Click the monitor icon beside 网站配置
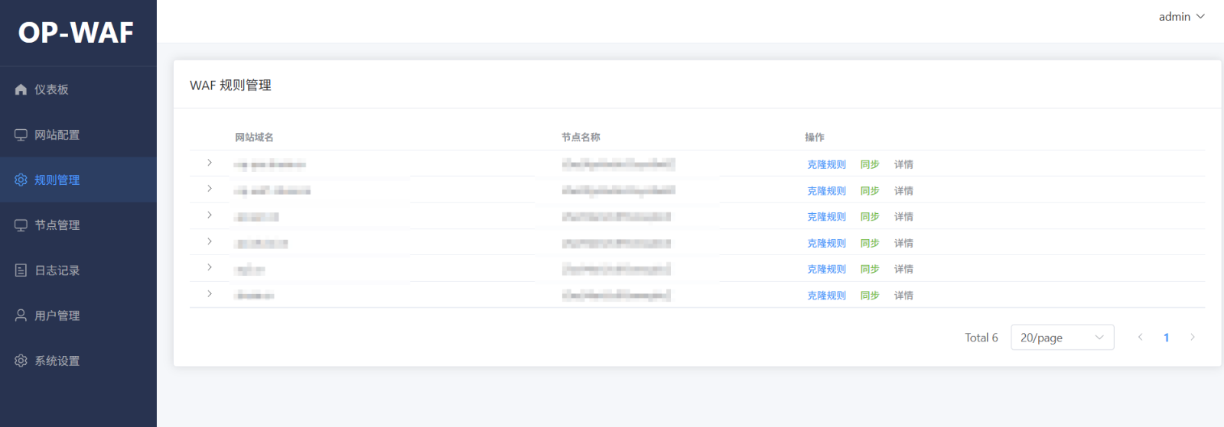 [x=21, y=134]
